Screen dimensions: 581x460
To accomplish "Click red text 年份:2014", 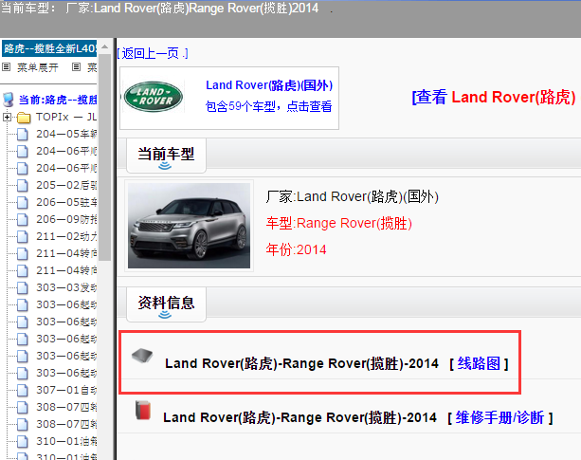I will 296,249.
